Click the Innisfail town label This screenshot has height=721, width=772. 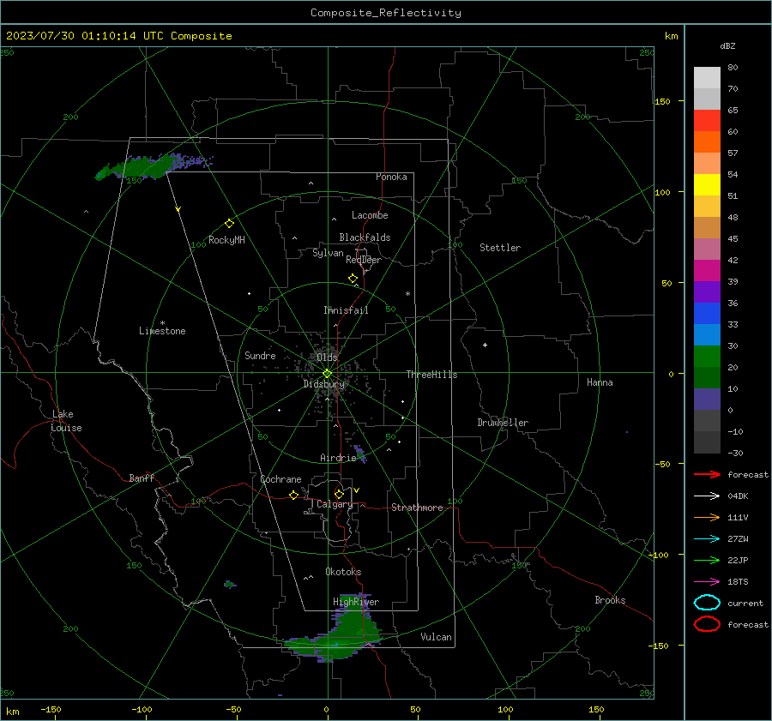coord(346,310)
